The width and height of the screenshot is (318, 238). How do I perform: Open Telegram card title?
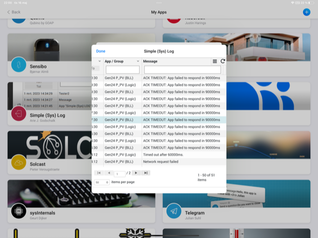[x=195, y=213]
